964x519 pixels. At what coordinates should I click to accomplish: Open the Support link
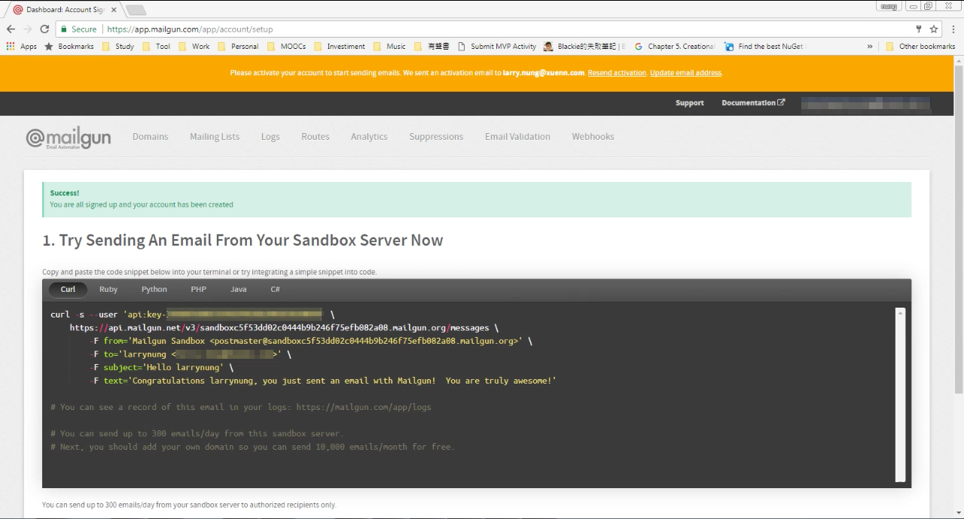690,103
